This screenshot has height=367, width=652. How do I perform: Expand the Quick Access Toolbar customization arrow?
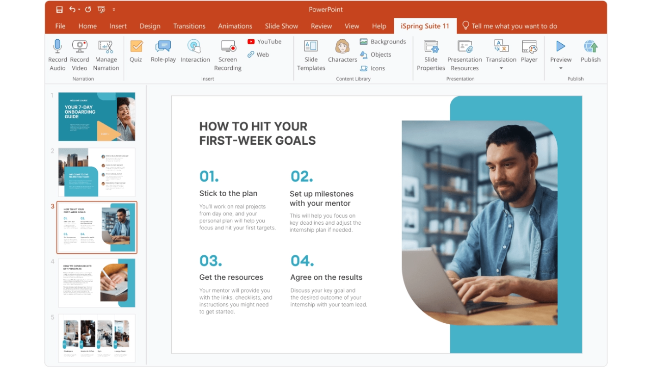(114, 9)
